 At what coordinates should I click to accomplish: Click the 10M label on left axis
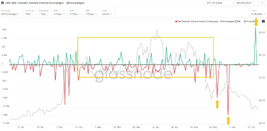(x=4, y=29)
